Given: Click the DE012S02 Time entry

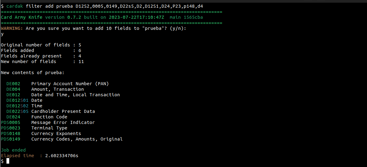Looking at the screenshot, I should (24, 106).
